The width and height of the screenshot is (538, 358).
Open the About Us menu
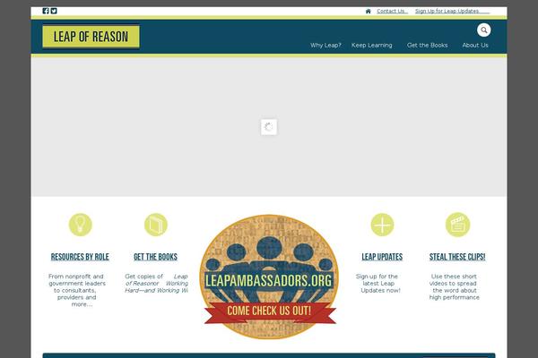click(475, 46)
